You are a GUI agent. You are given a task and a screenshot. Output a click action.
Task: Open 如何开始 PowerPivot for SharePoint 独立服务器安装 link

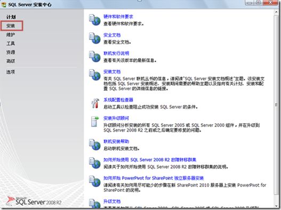154,178
